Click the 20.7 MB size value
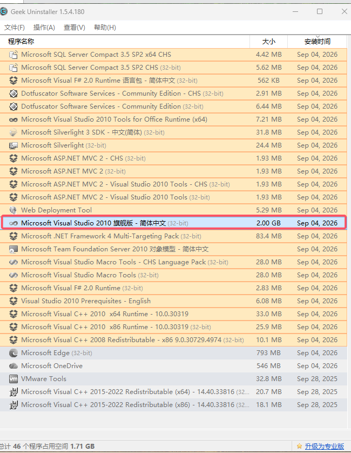 click(269, 392)
